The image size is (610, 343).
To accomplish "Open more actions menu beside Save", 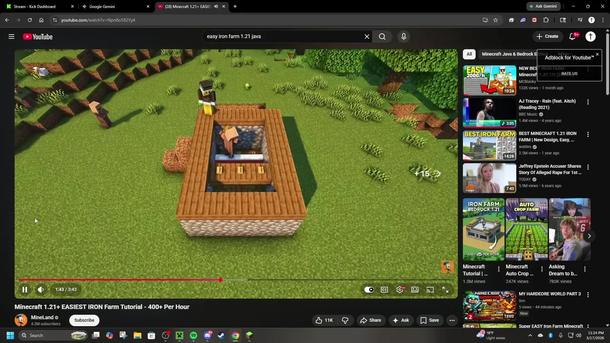I will [452, 320].
